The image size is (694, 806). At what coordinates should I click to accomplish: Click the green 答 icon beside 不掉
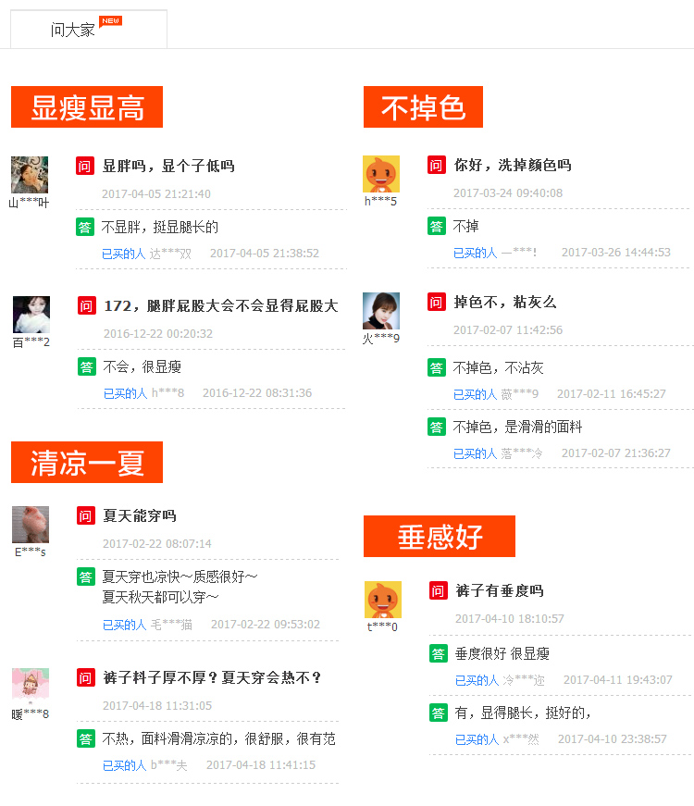coord(437,226)
